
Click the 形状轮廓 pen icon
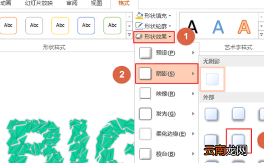pyautogui.click(x=139, y=26)
